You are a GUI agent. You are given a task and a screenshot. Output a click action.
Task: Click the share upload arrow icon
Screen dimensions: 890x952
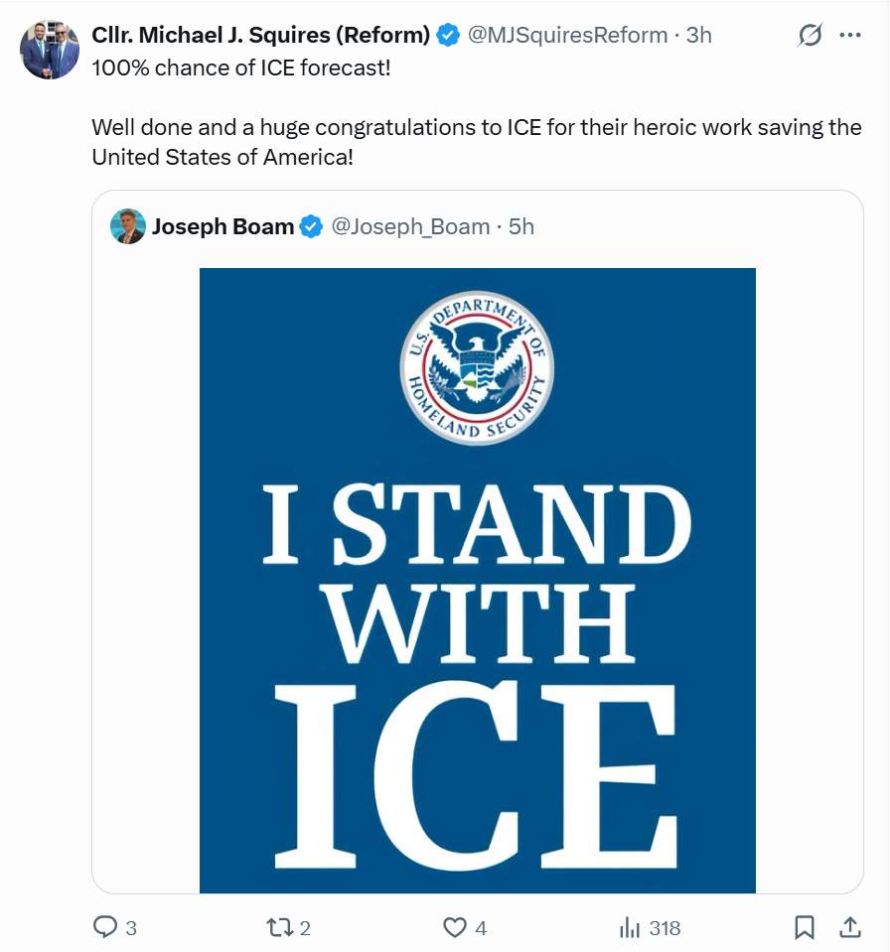click(850, 927)
